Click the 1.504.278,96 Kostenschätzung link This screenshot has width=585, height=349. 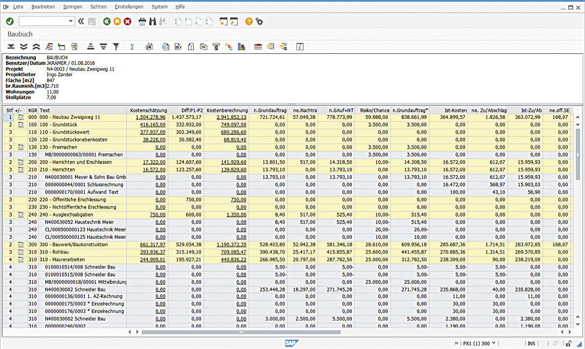(x=150, y=117)
